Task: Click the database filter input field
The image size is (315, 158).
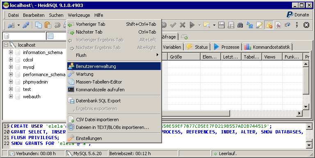Action: pyautogui.click(x=24, y=36)
